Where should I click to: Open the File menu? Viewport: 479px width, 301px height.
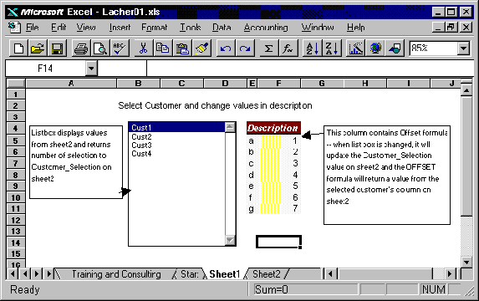32,28
